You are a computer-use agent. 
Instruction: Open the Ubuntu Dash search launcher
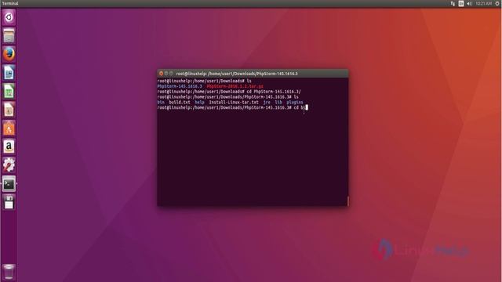tap(9, 17)
